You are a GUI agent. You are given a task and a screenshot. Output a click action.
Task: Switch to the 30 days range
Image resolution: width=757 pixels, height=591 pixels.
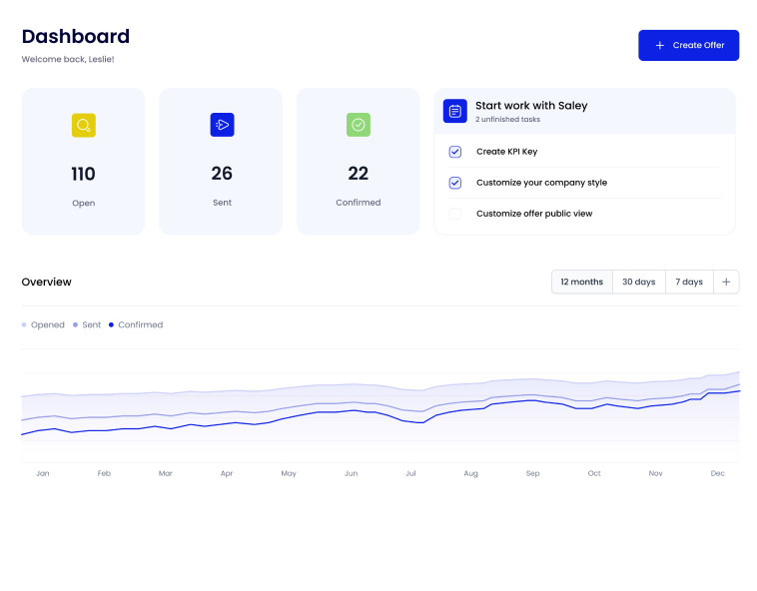coord(639,282)
